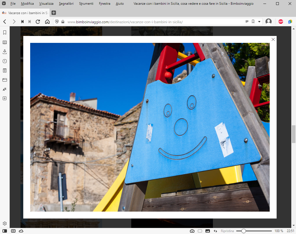Expand the address bar history dropdown
The image size is (296, 234).
coord(259,22)
